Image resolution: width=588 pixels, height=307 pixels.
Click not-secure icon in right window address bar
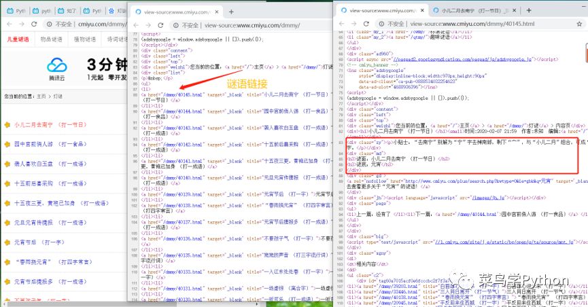click(x=381, y=24)
